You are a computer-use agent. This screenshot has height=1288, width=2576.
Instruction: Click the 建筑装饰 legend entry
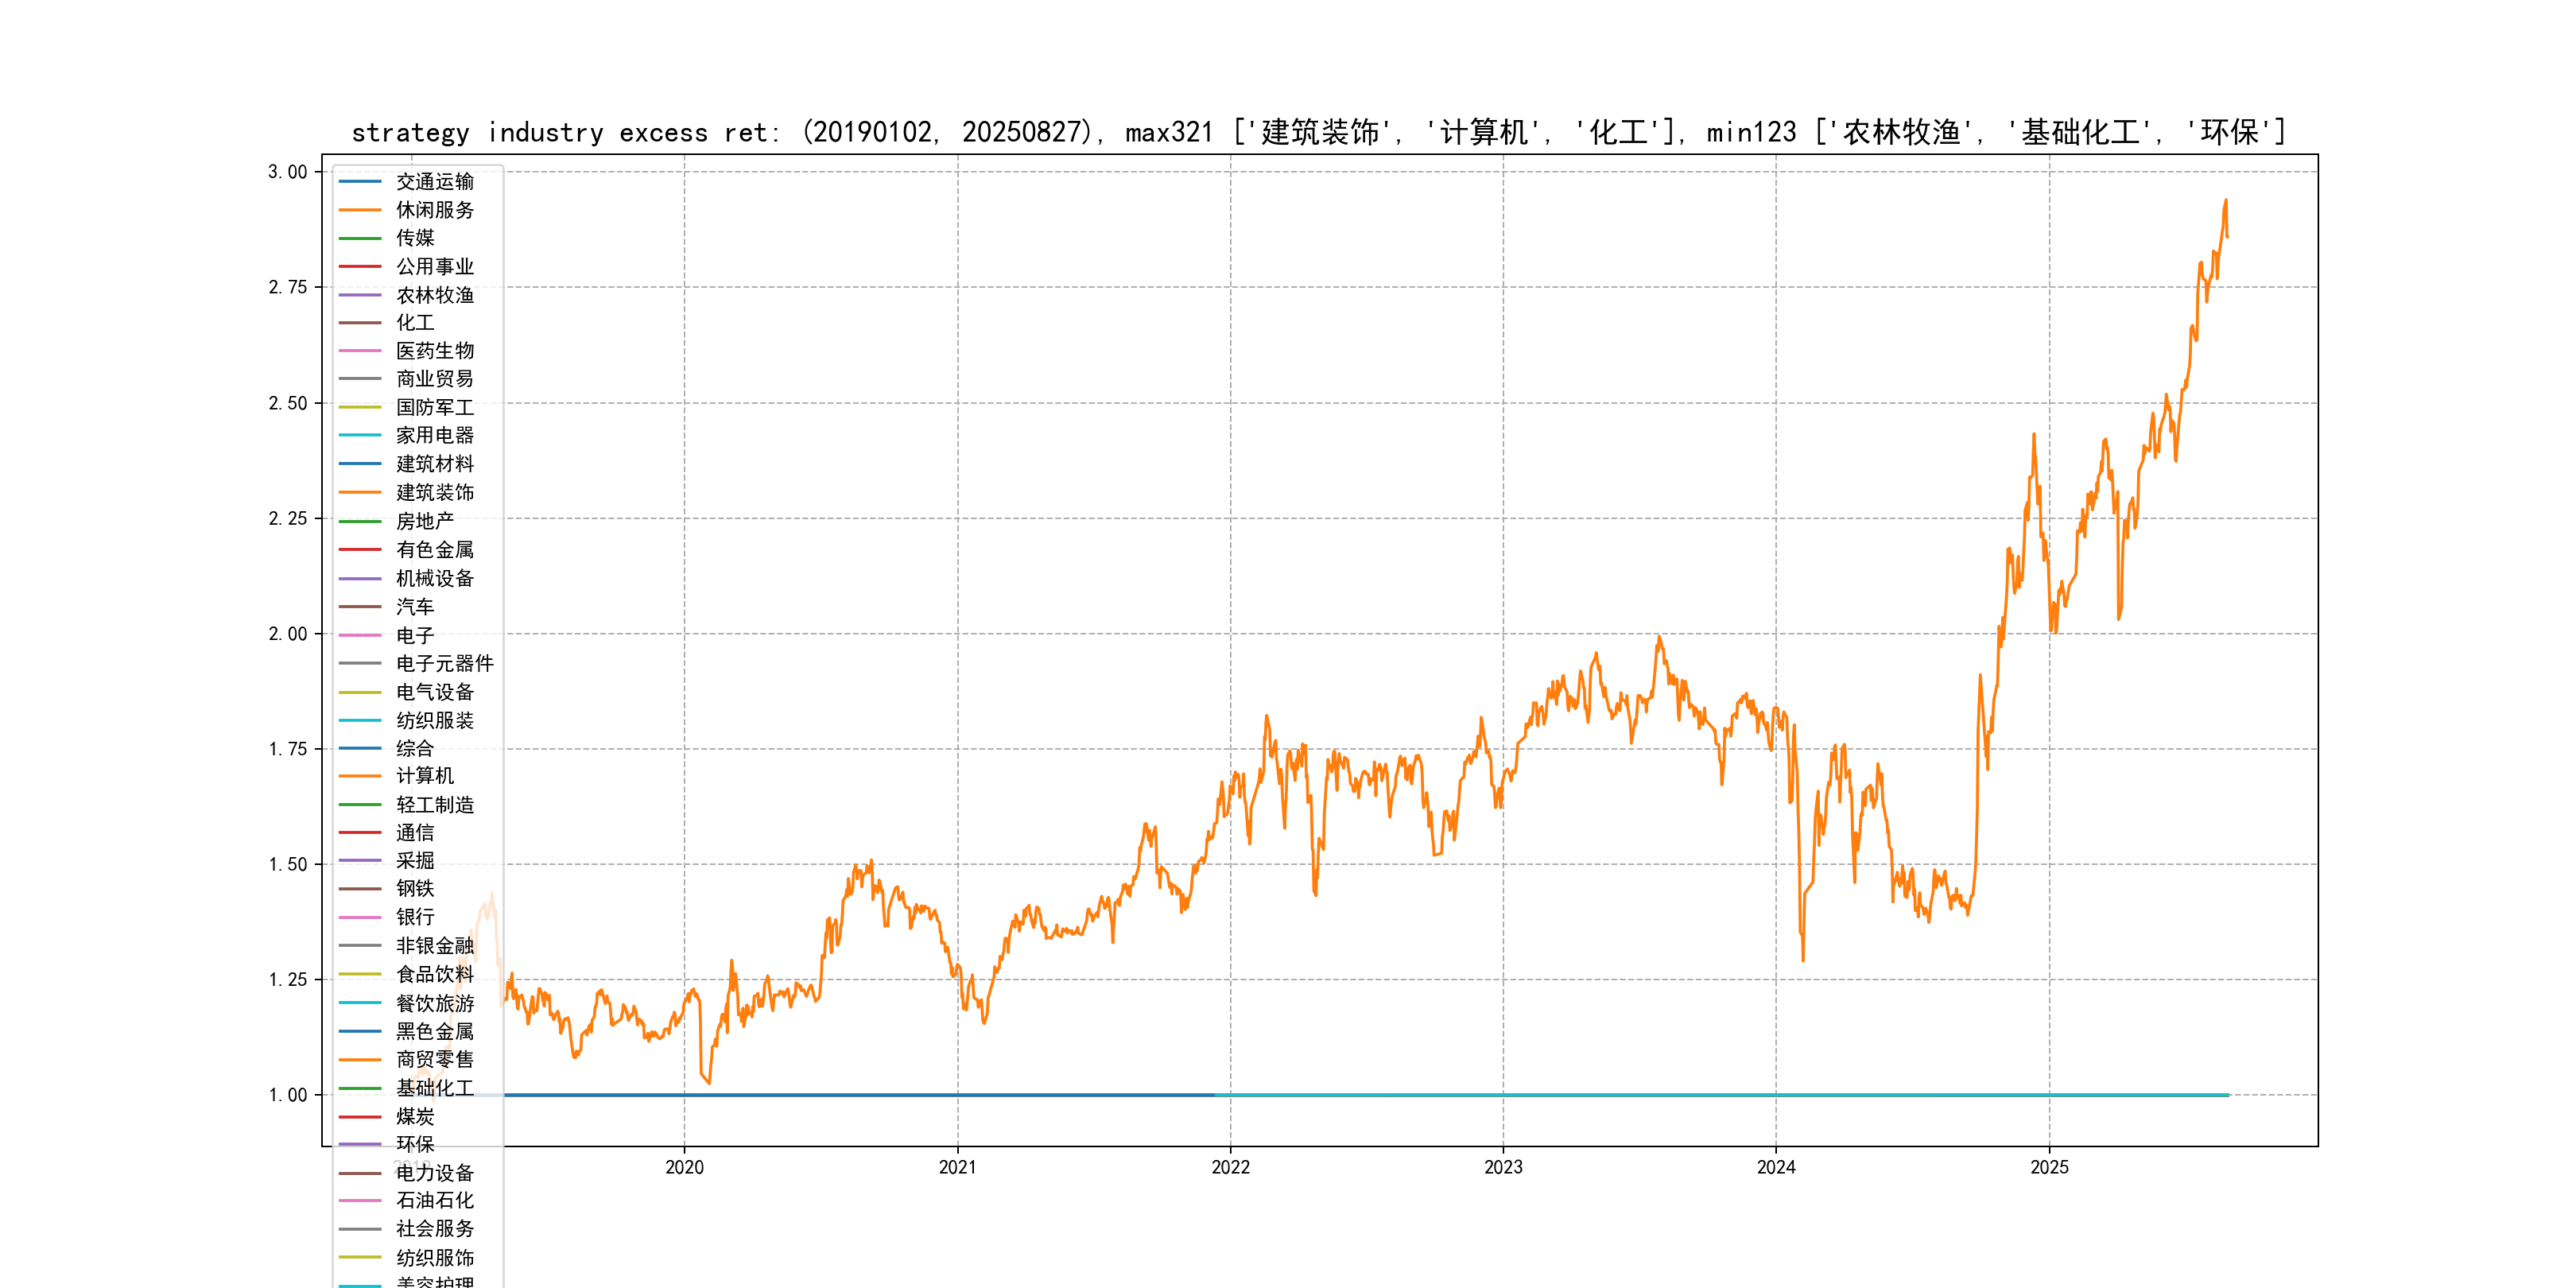pyautogui.click(x=434, y=492)
